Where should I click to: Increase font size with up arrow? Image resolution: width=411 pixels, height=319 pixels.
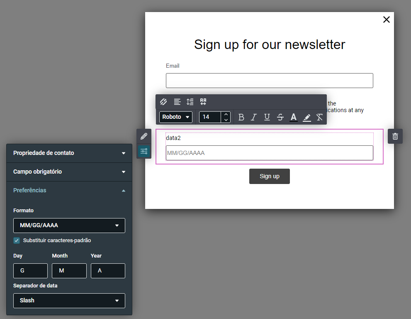point(226,115)
